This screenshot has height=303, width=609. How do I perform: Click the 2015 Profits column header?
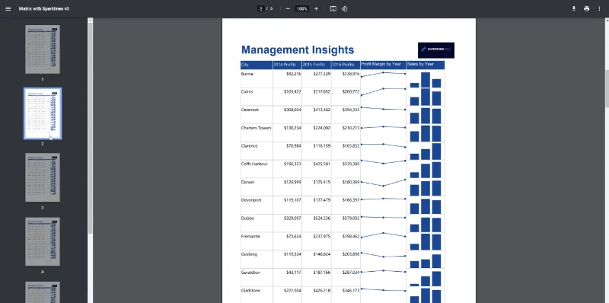pos(317,65)
